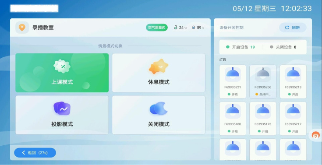Click the lamp icon above F63935217

click(293, 111)
